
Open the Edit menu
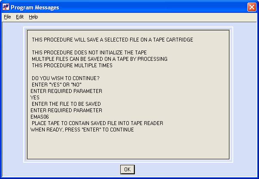(x=20, y=17)
